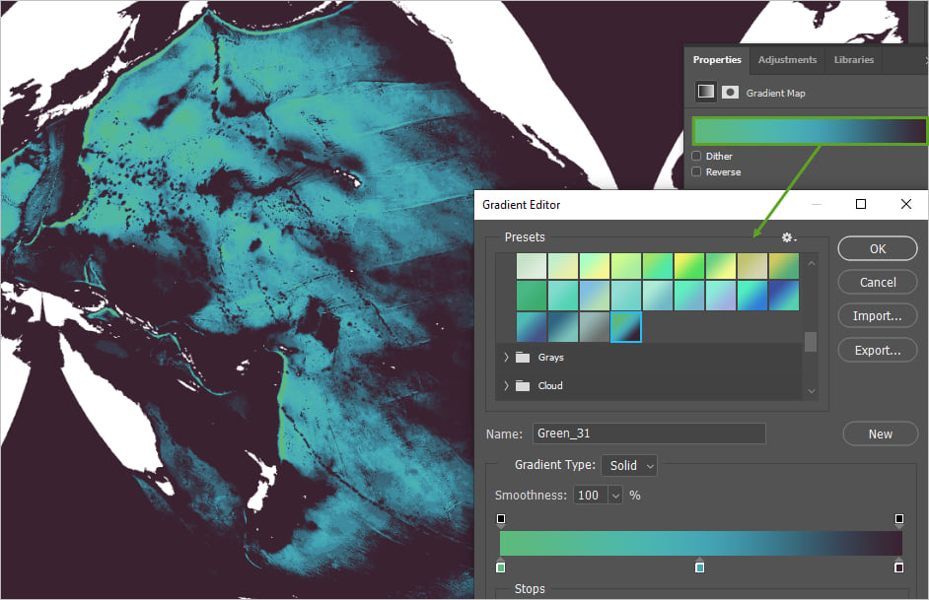Select the Cloud folder icon
Screen dimensions: 929x600
click(523, 385)
